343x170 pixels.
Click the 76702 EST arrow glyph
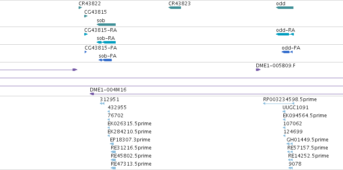(x=109, y=120)
